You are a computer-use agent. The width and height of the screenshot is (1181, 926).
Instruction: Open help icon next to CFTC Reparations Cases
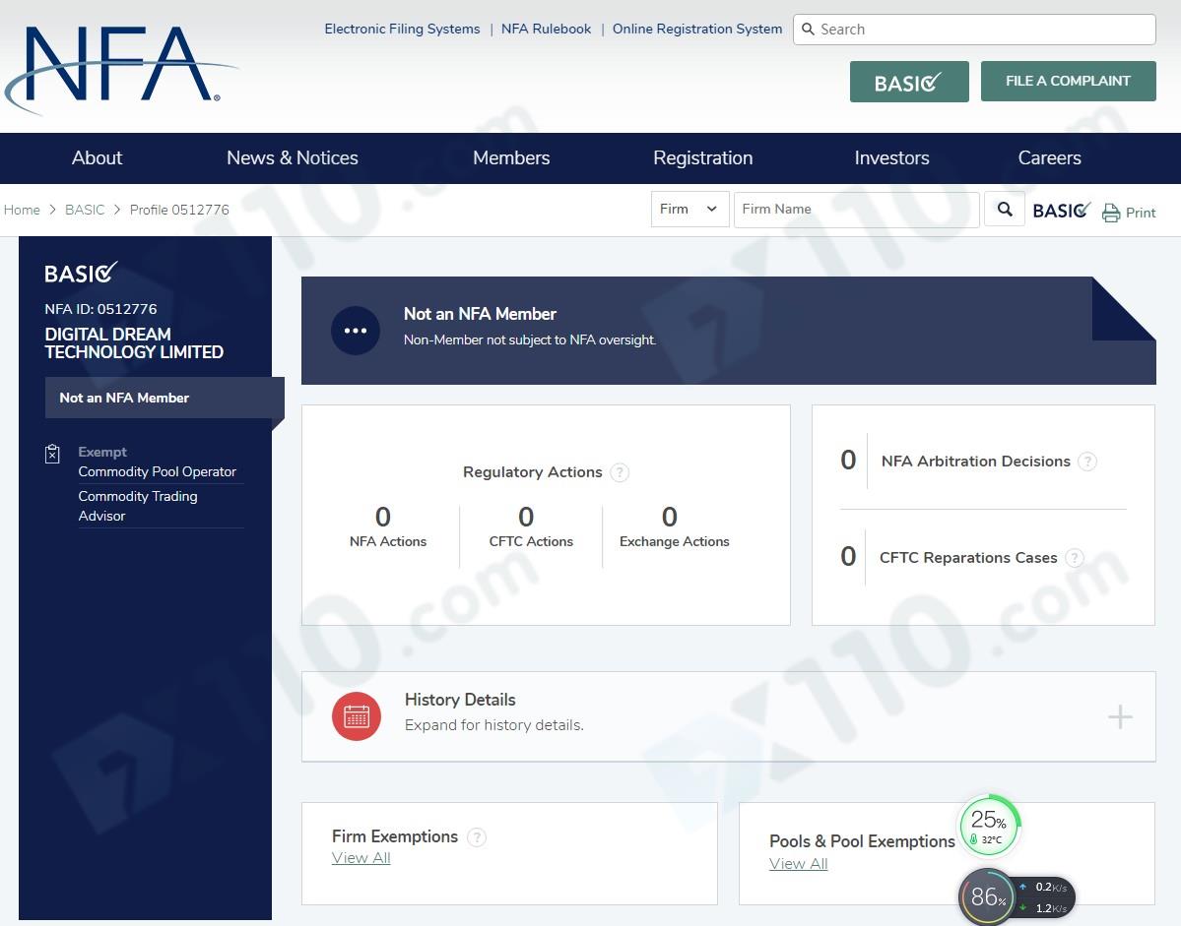1074,557
